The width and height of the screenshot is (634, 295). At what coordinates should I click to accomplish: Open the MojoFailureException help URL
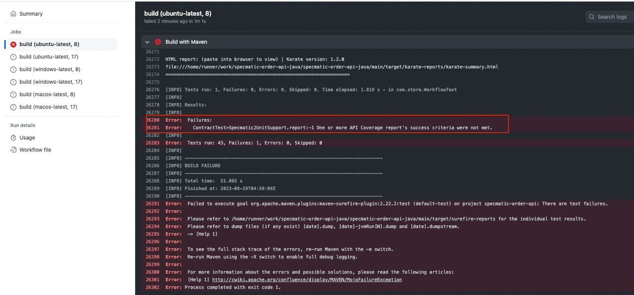[x=307, y=280]
